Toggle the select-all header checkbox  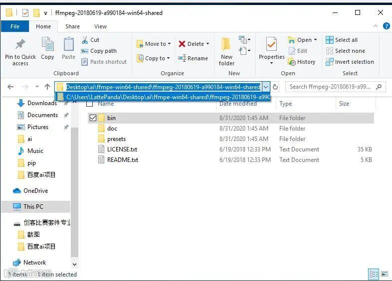89,104
